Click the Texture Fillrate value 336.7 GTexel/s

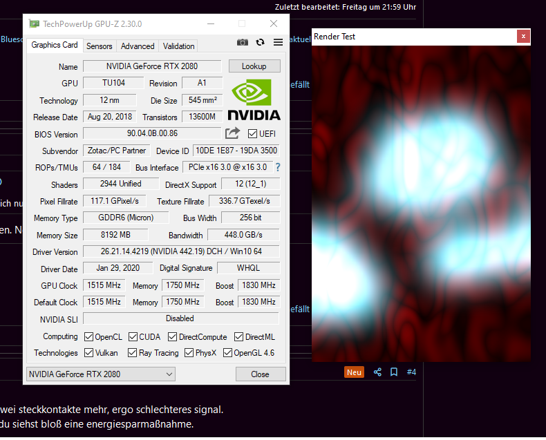tap(244, 201)
